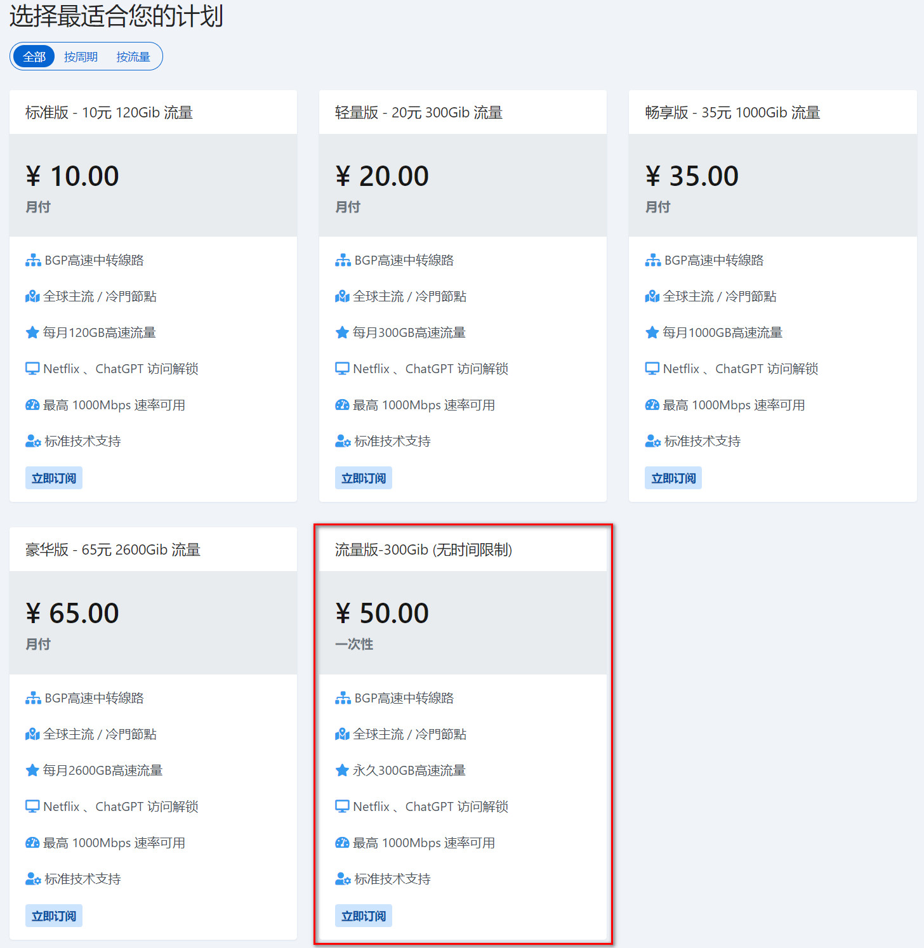Click the ¥ 65.00 price in 豪华版 card
The height and width of the screenshot is (948, 924).
[x=72, y=614]
